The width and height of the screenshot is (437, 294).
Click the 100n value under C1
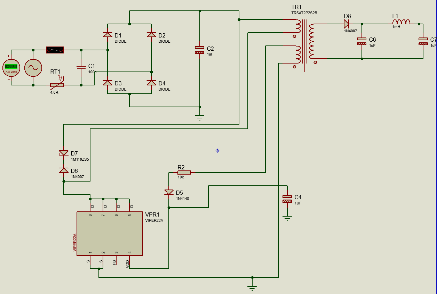[92, 72]
